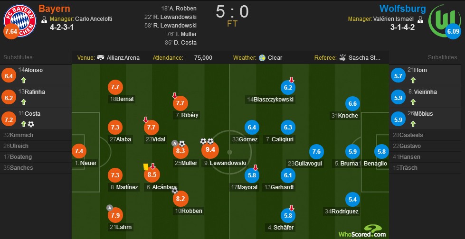Click the Bayern team name heading
This screenshot has width=465, height=239.
(x=54, y=8)
